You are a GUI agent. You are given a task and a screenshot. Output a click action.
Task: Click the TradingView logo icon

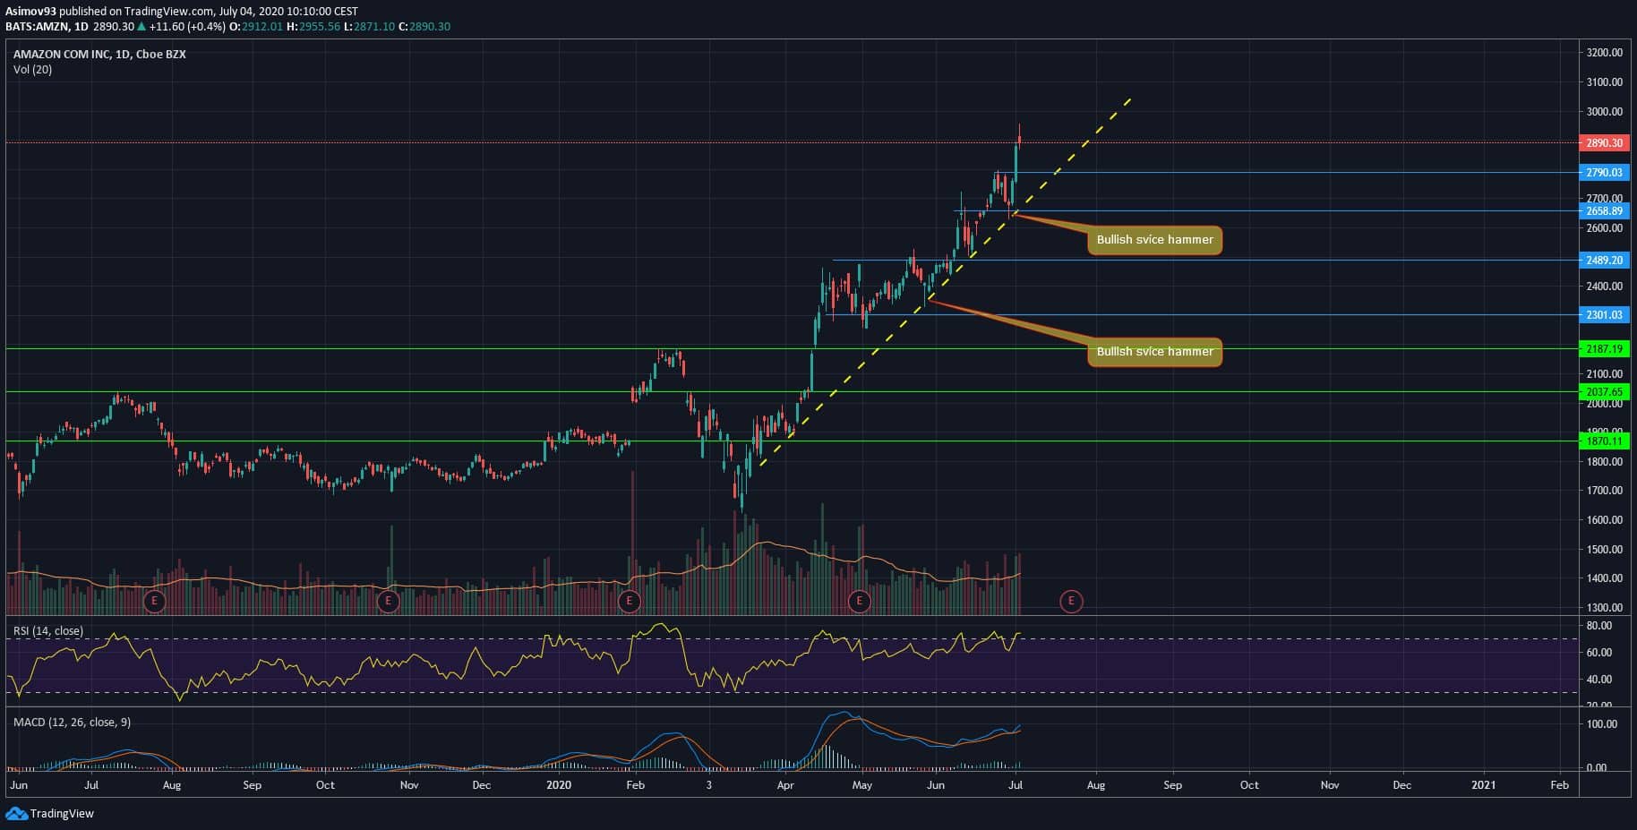[16, 813]
